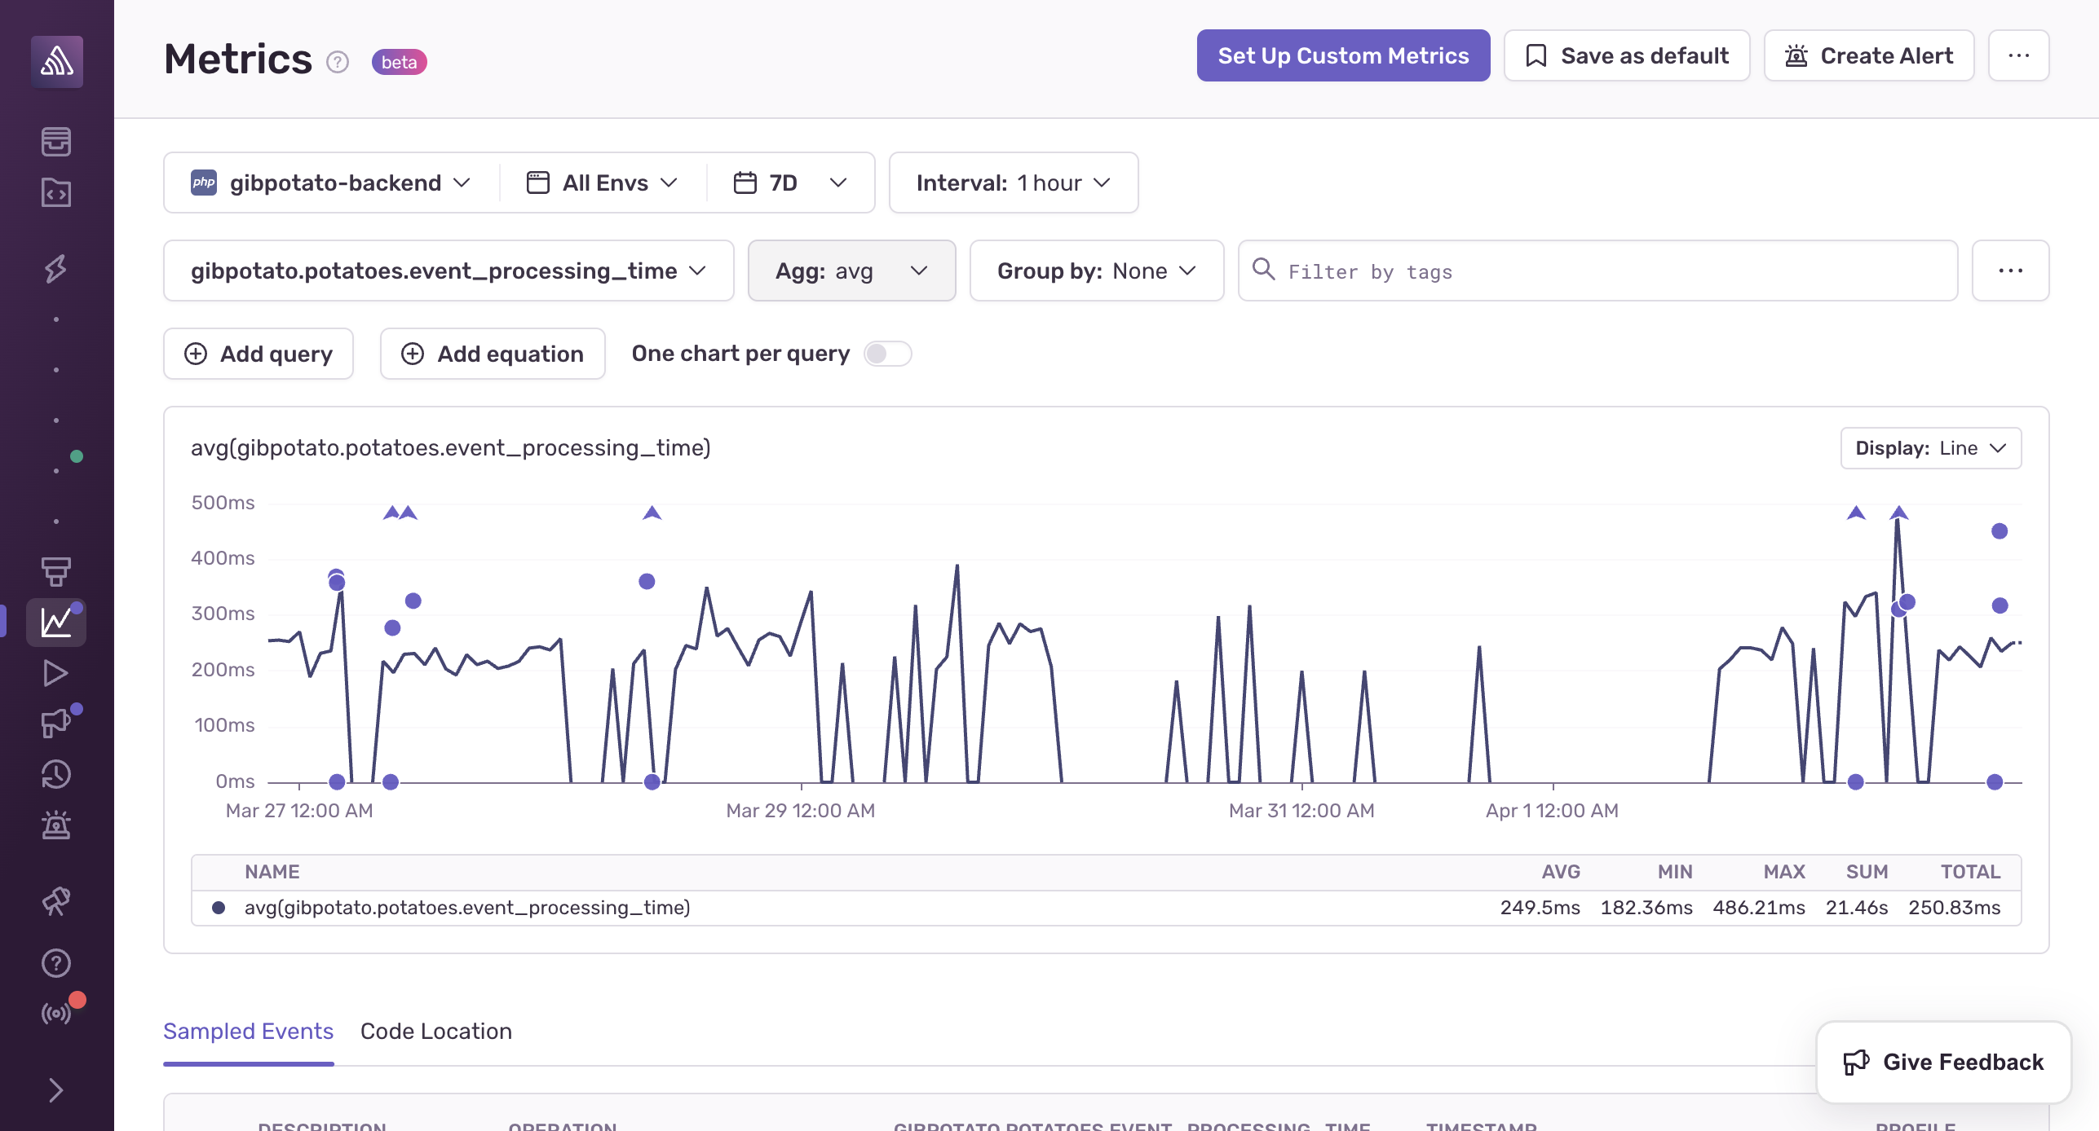
Task: Select the Sampled Events tab
Action: point(250,1031)
